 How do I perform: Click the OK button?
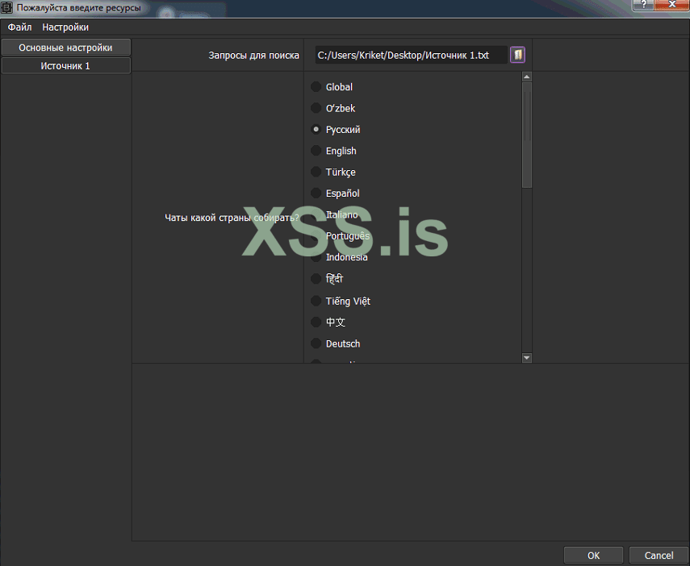pyautogui.click(x=593, y=555)
